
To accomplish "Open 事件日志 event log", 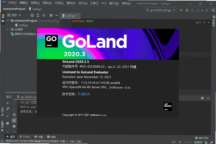I will (x=202, y=138).
